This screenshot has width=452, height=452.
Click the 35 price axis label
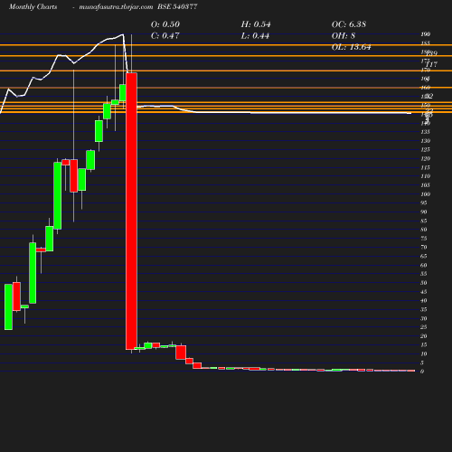tap(424, 309)
